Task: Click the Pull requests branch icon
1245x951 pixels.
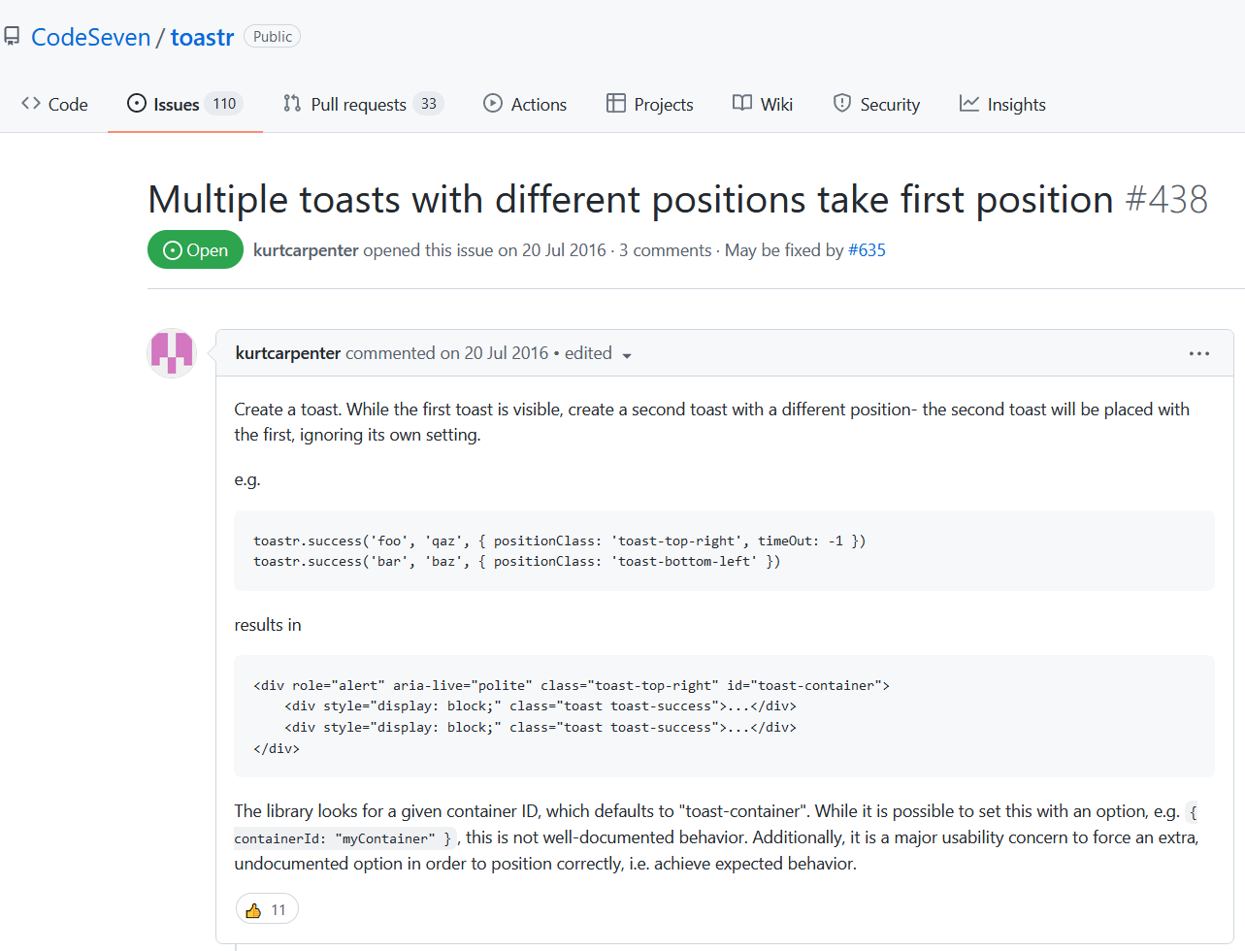Action: [x=291, y=103]
